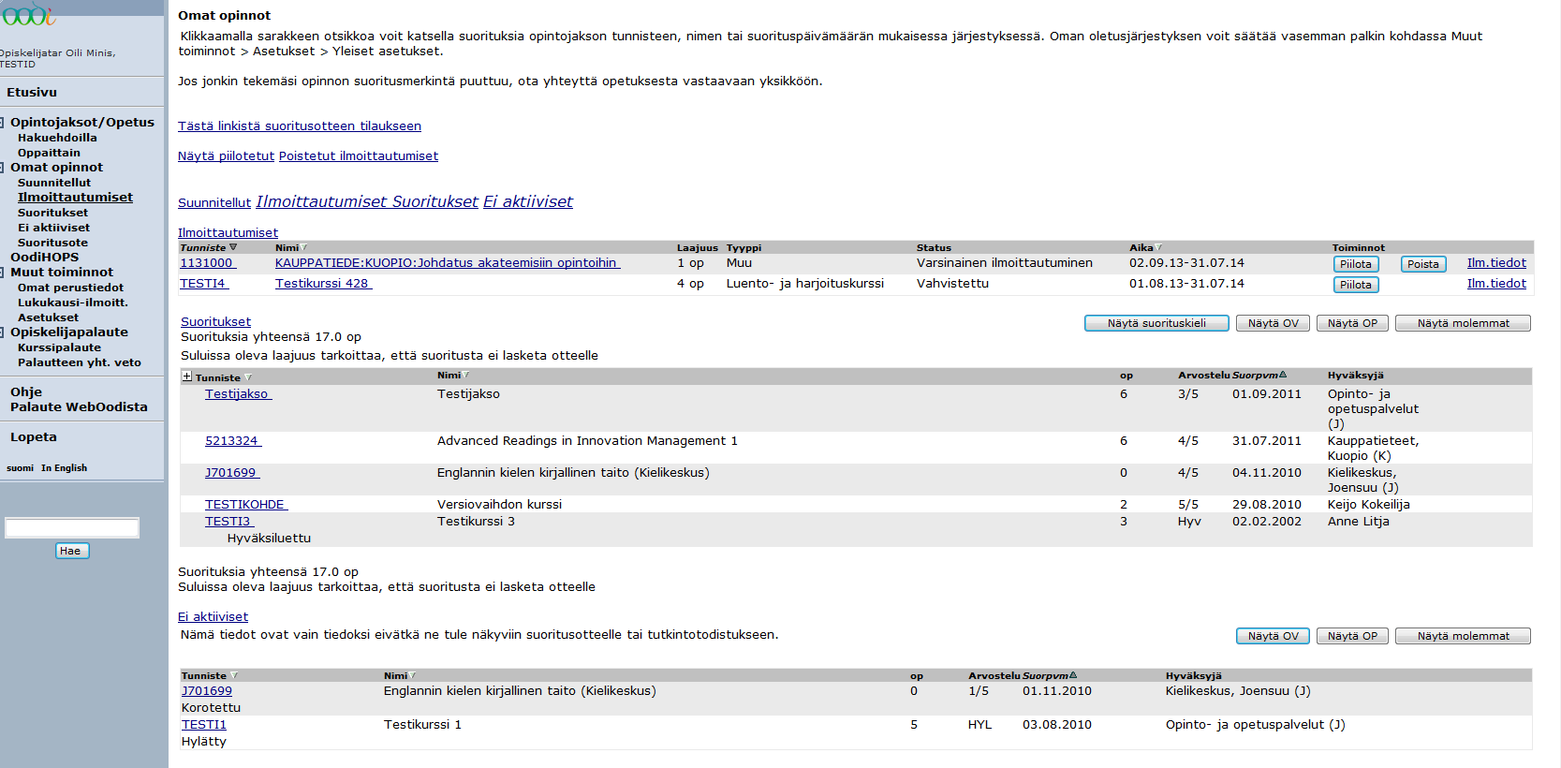1561x768 pixels.
Task: Open Kurssipalaute in sidebar
Action: pos(59,347)
